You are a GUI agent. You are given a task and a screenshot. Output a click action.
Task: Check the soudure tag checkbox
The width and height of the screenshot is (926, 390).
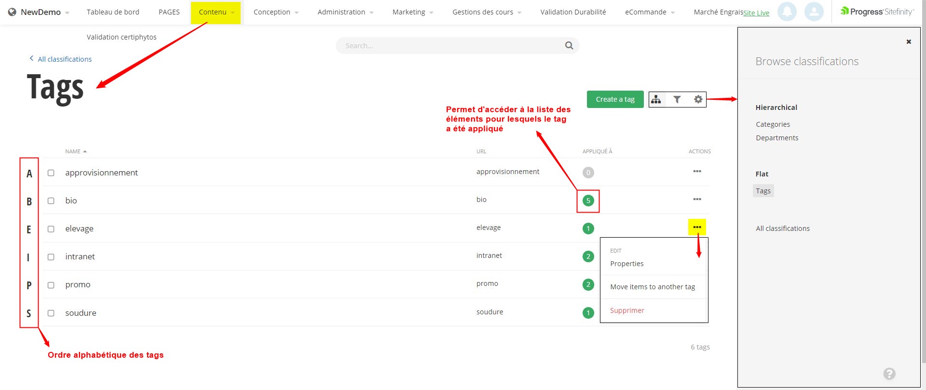pyautogui.click(x=51, y=313)
